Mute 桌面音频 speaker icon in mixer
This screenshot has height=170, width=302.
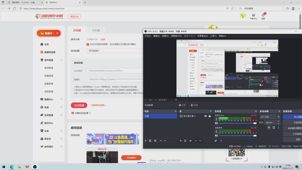[216, 136]
